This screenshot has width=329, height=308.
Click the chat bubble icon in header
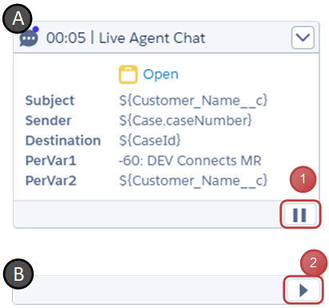29,38
